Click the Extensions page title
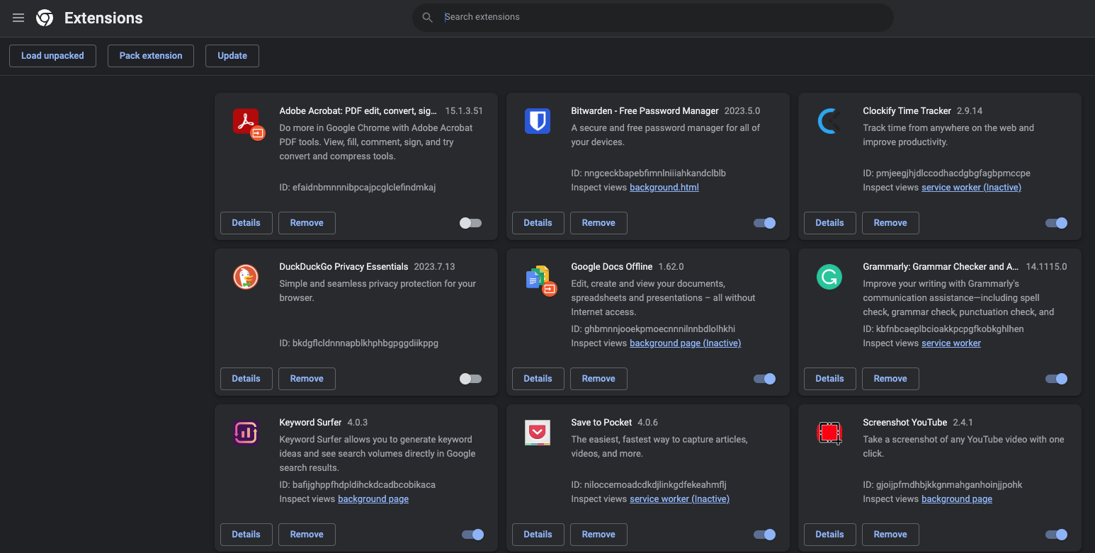 coord(103,18)
